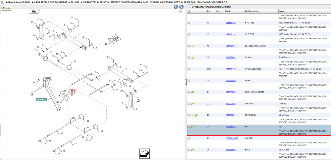
Task: Open part number link 100420019
Action: (230, 81)
